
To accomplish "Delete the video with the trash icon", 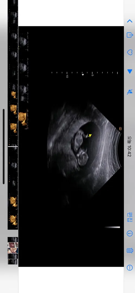I will coord(130,250).
